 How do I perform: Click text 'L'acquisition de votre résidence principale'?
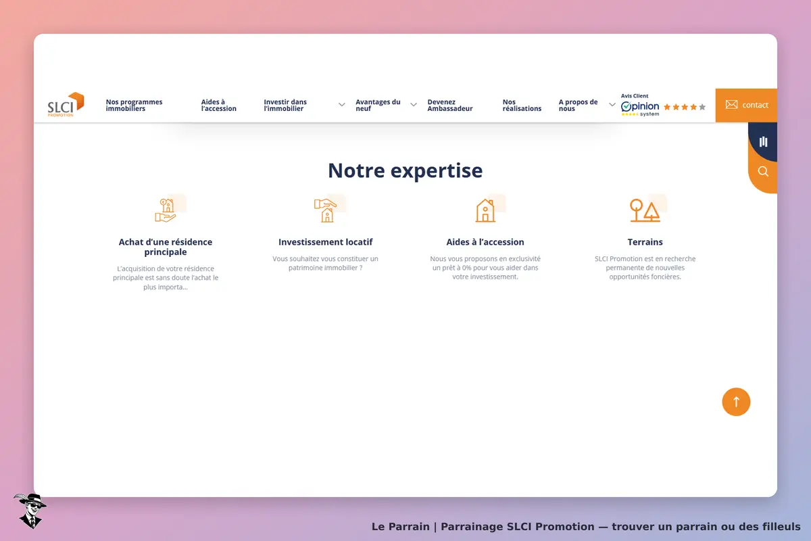point(166,278)
